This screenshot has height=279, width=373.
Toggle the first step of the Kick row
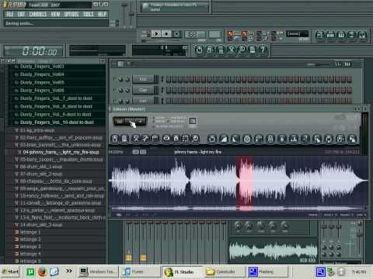coord(169,79)
